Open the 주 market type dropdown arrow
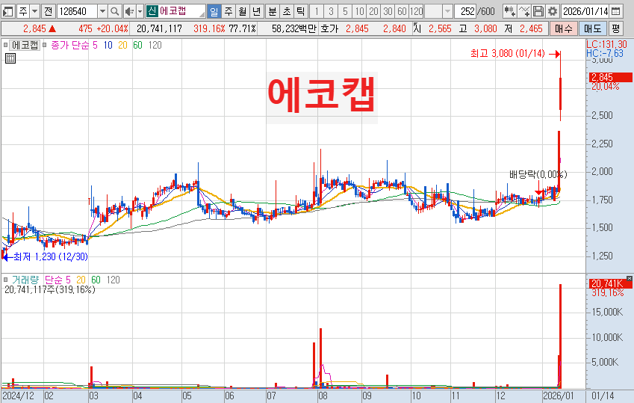The height and width of the screenshot is (403, 634). (35, 11)
